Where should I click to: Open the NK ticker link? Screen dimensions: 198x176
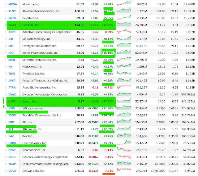point(11,67)
